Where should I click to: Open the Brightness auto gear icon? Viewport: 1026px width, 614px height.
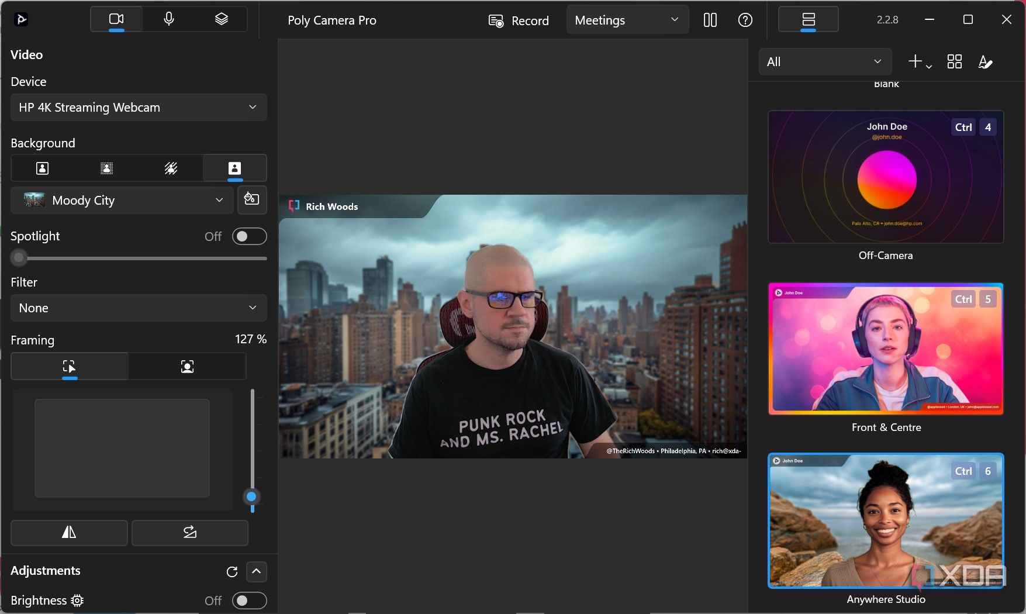tap(77, 601)
